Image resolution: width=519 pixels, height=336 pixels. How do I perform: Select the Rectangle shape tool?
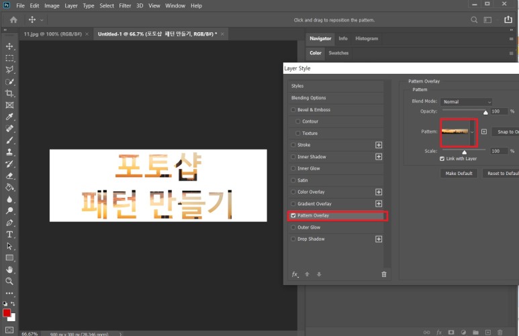(x=9, y=258)
